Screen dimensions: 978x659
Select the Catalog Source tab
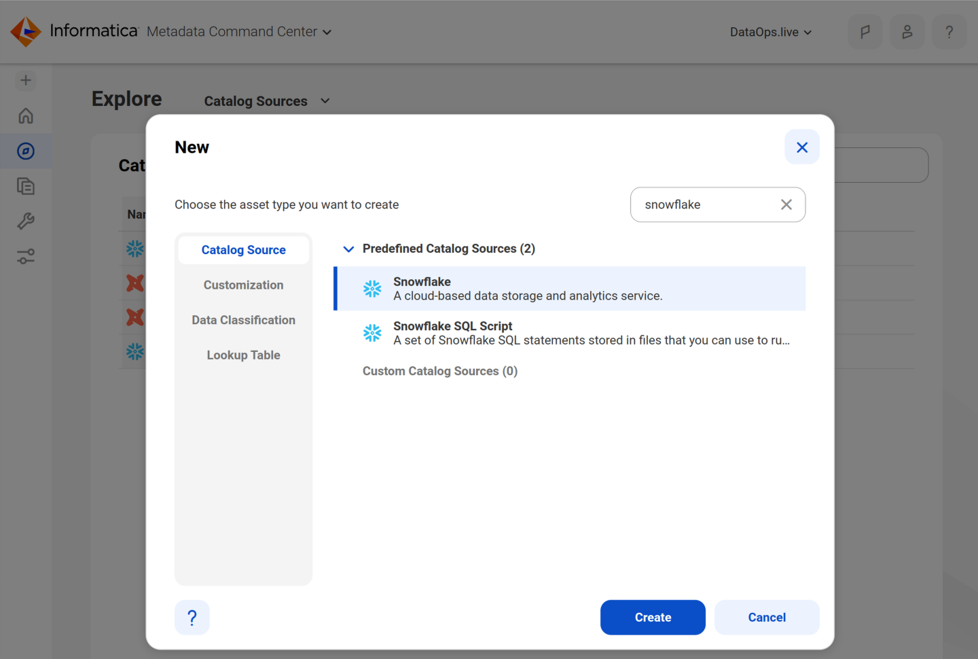[x=244, y=250]
